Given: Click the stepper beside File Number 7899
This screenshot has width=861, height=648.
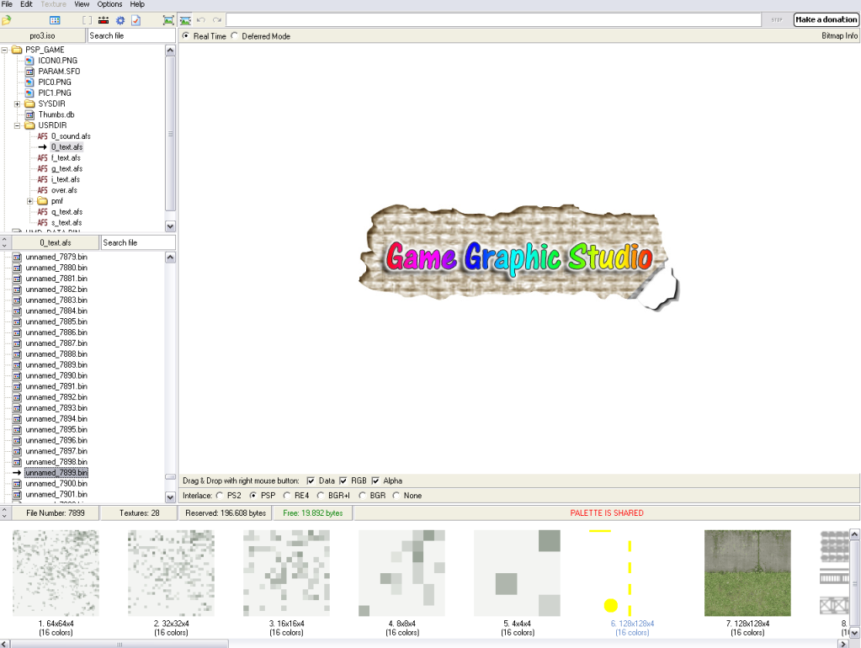Looking at the screenshot, I should (x=4, y=513).
